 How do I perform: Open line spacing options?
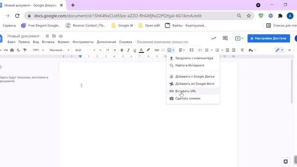[192, 50]
